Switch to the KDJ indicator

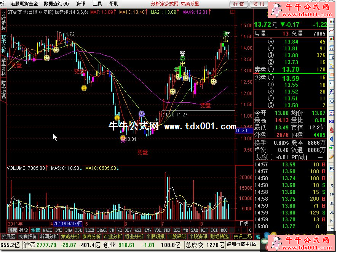pos(204,230)
